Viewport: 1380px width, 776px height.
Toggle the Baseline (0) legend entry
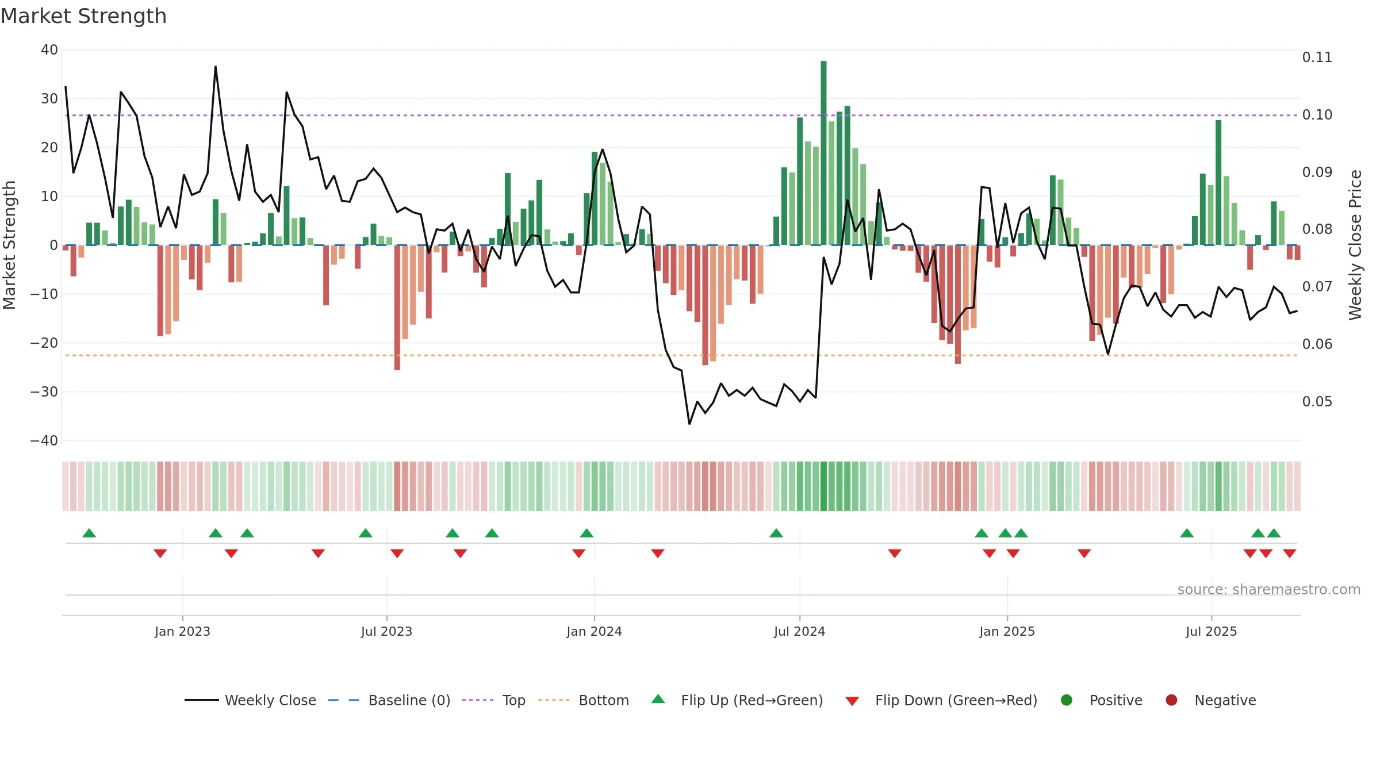point(389,700)
